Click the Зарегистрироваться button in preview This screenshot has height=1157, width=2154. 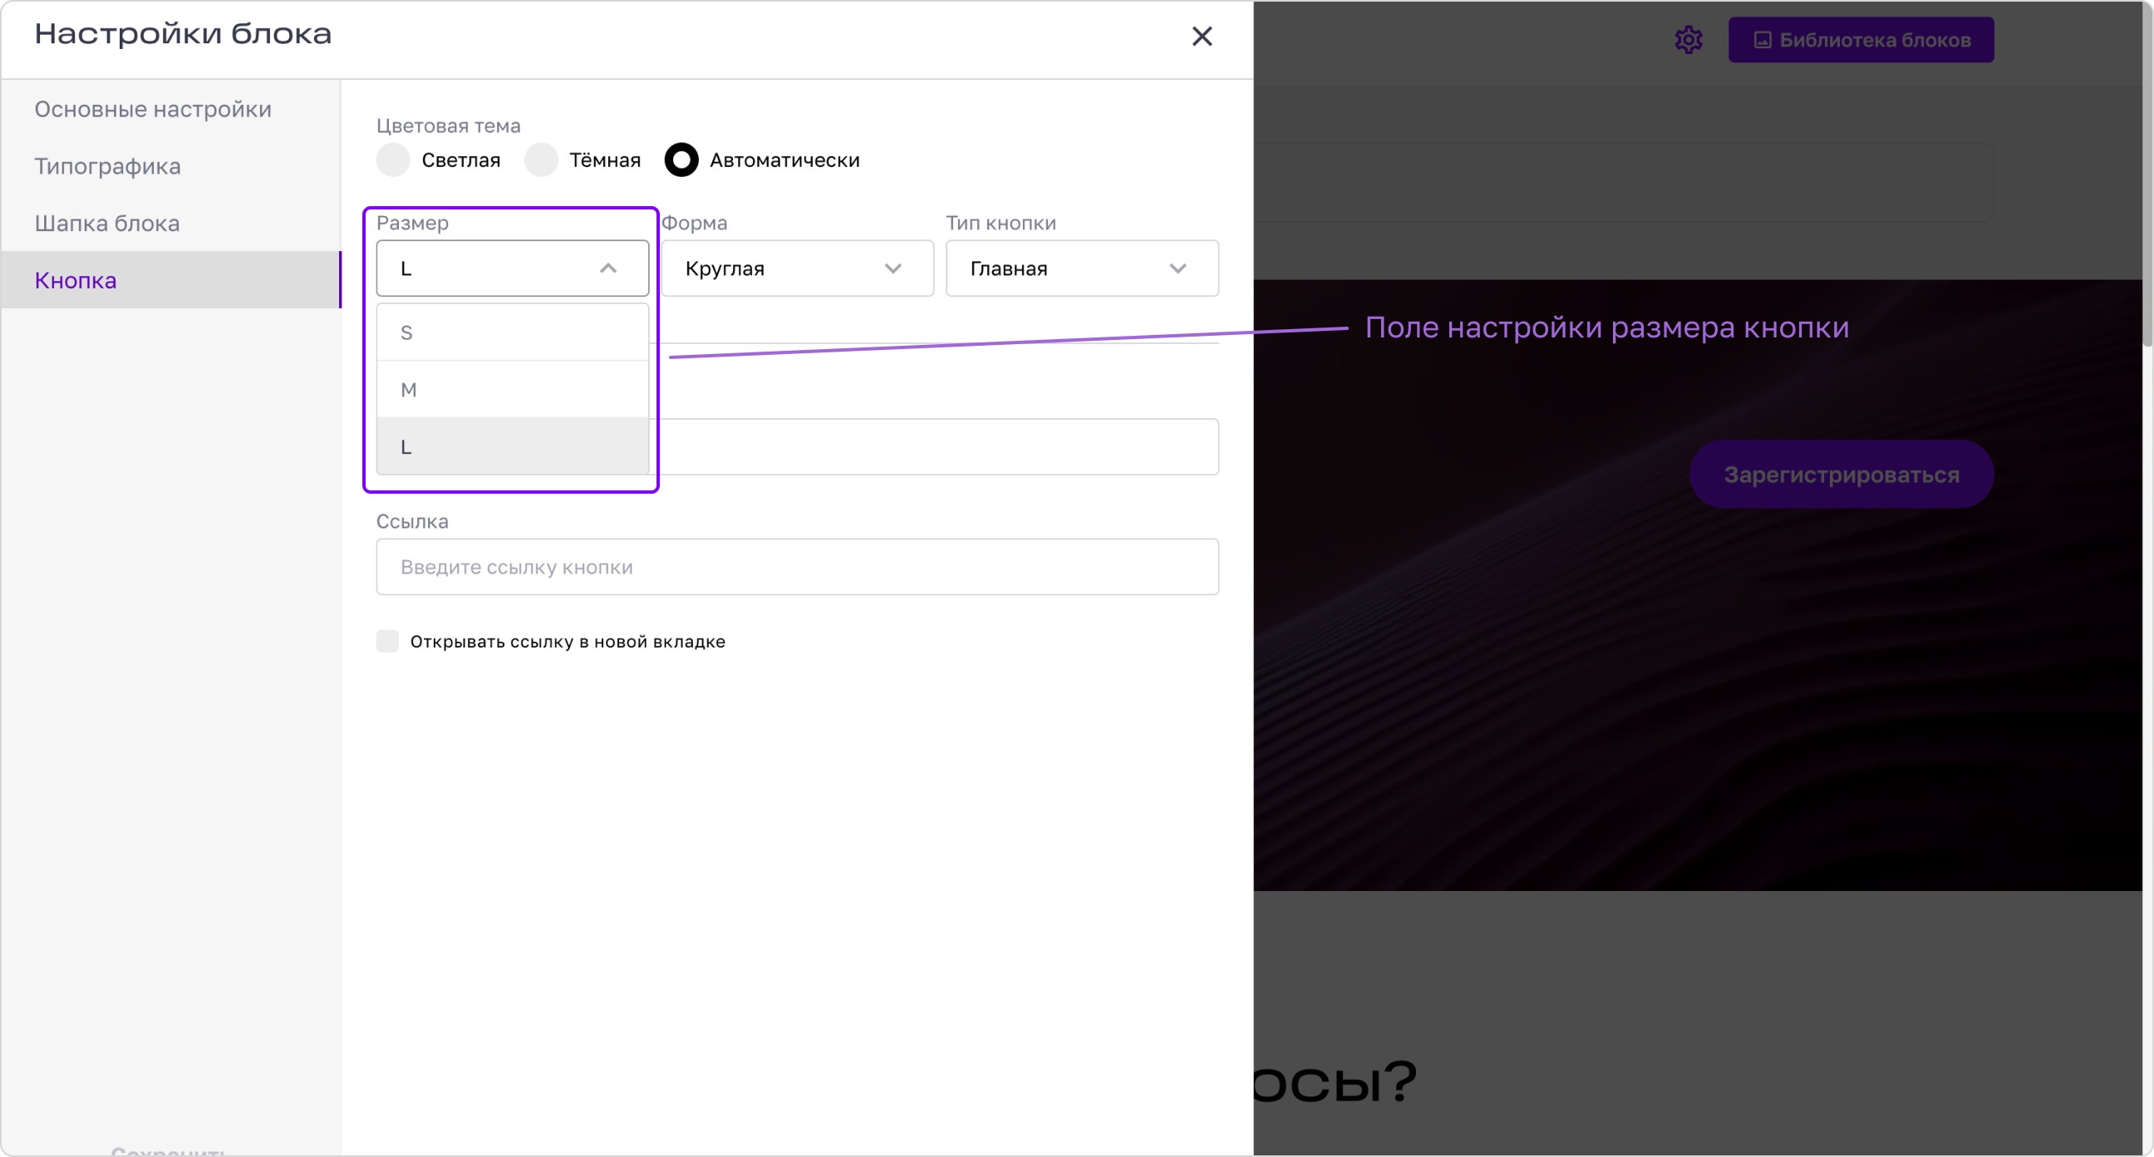[1842, 475]
